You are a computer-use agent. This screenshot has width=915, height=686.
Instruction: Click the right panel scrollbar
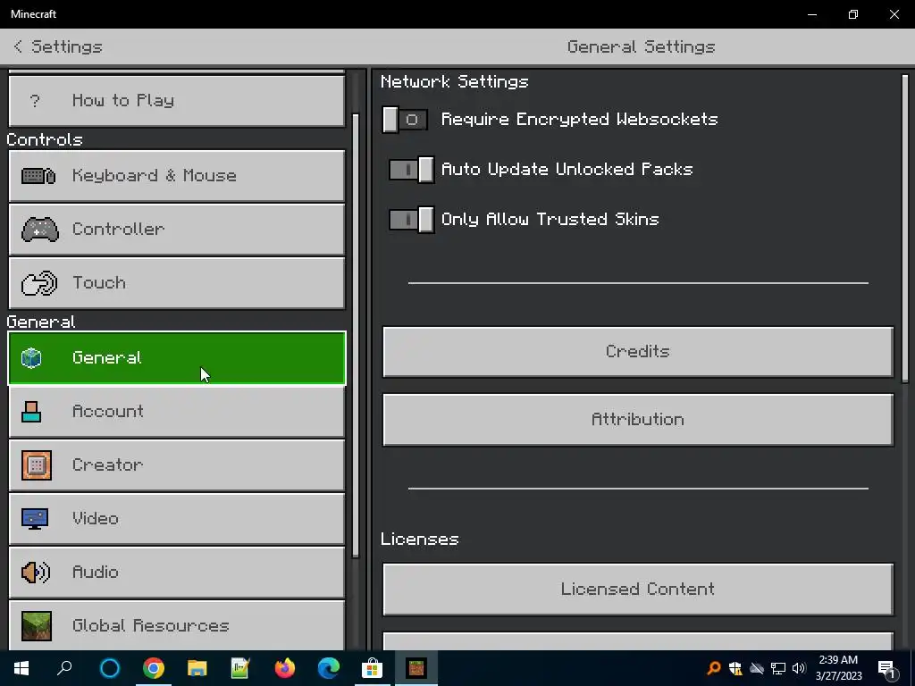(x=905, y=228)
